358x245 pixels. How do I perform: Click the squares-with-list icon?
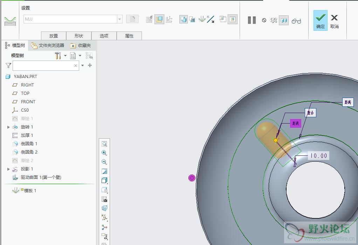[192, 19]
